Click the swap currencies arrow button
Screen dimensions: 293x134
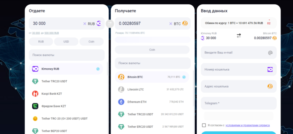110,23
